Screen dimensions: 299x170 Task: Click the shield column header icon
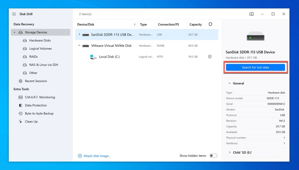211,24
